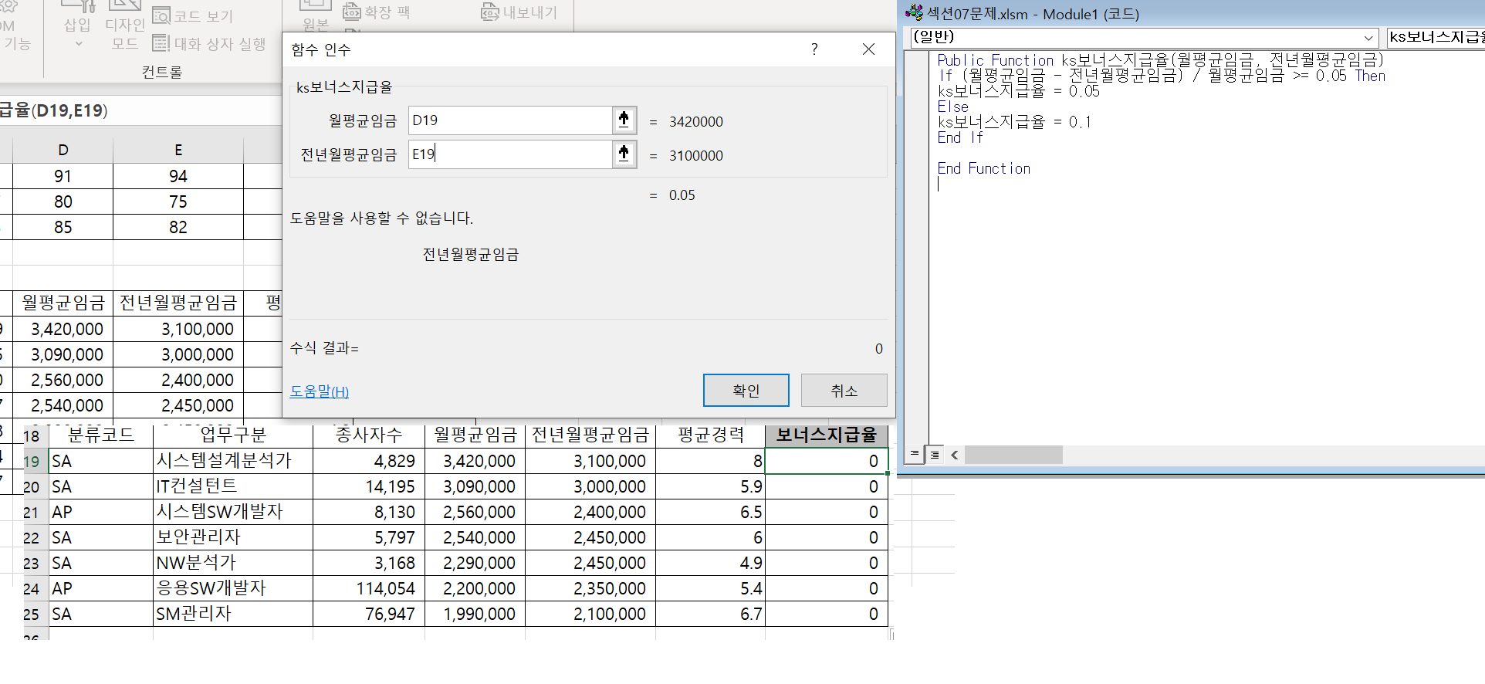The height and width of the screenshot is (684, 1485).
Task: Click the 내보내기 export icon
Action: pyautogui.click(x=490, y=12)
